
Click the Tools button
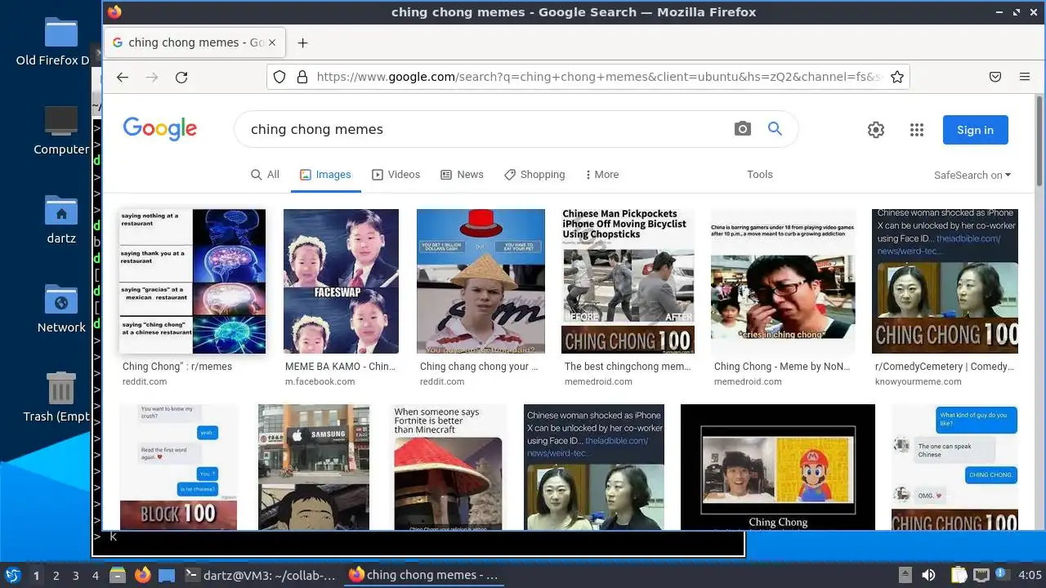tap(760, 175)
